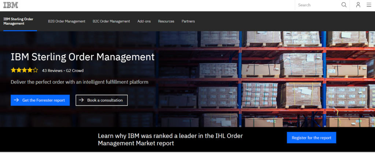Select IBM Sterling Order Management tab

20,21
